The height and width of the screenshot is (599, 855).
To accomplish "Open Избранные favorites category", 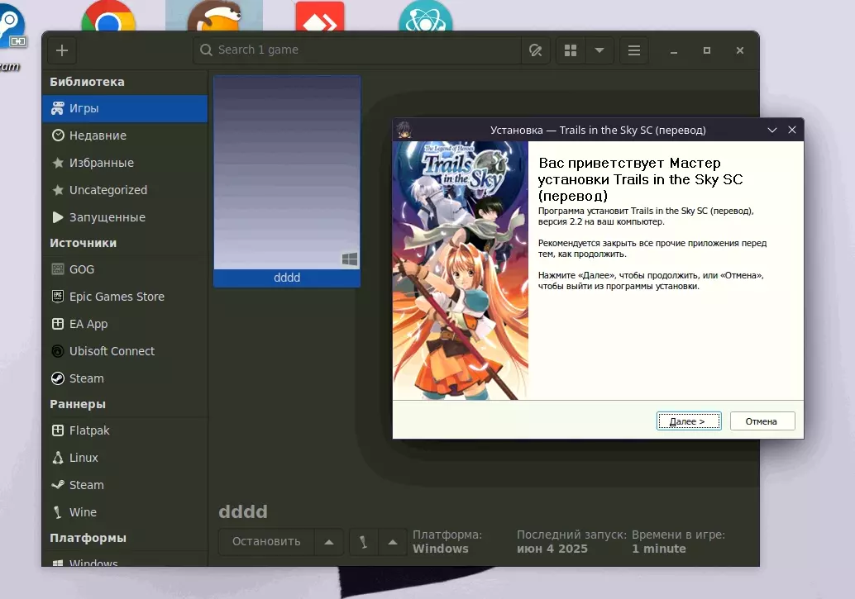I will [101, 163].
